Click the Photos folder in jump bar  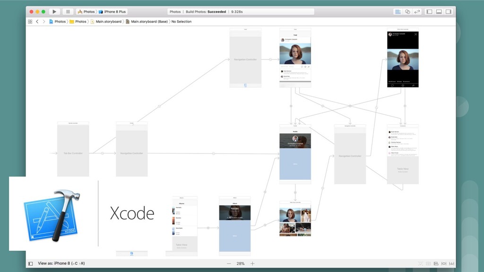tap(78, 22)
